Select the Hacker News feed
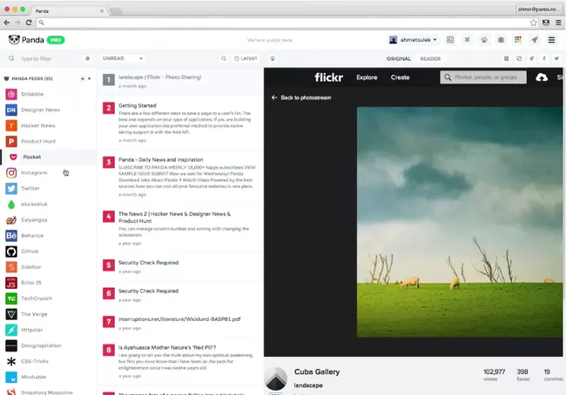 38,125
